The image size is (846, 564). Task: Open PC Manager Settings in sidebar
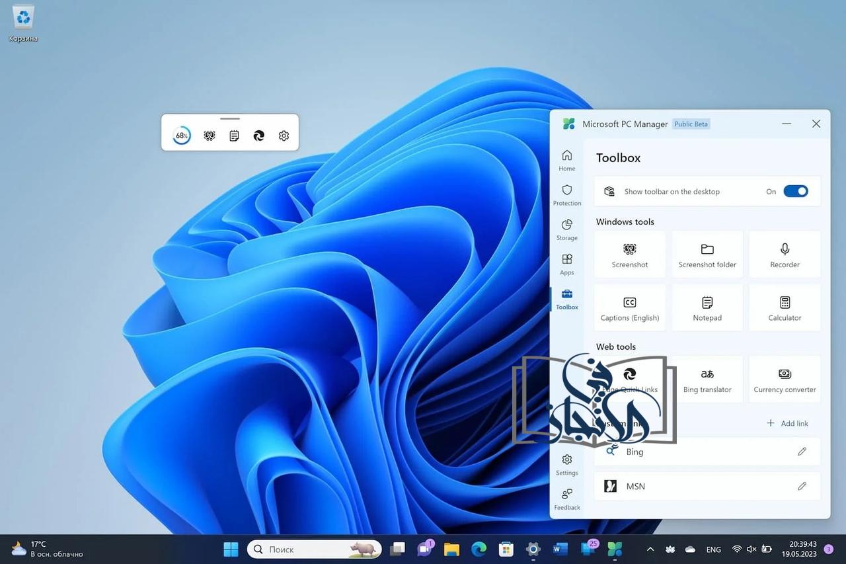coord(567,465)
